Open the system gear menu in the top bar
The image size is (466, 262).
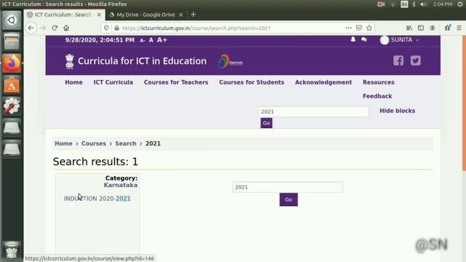[x=460, y=4]
